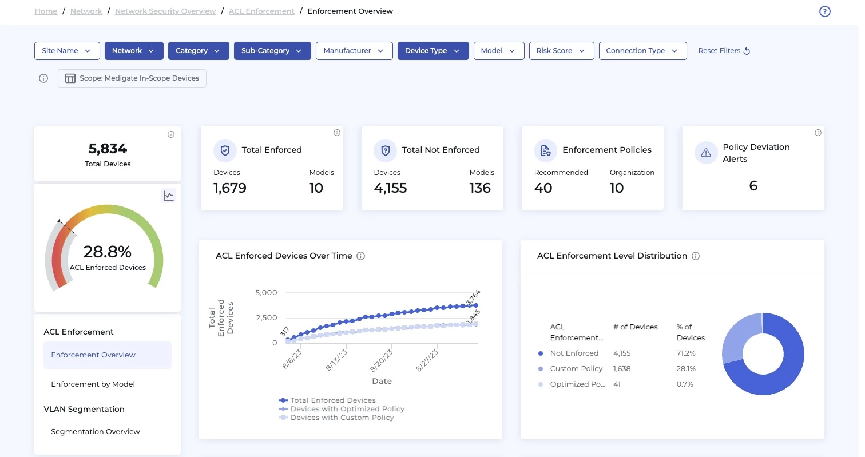Click info icon left of Scope button
The height and width of the screenshot is (457, 865).
coord(43,79)
